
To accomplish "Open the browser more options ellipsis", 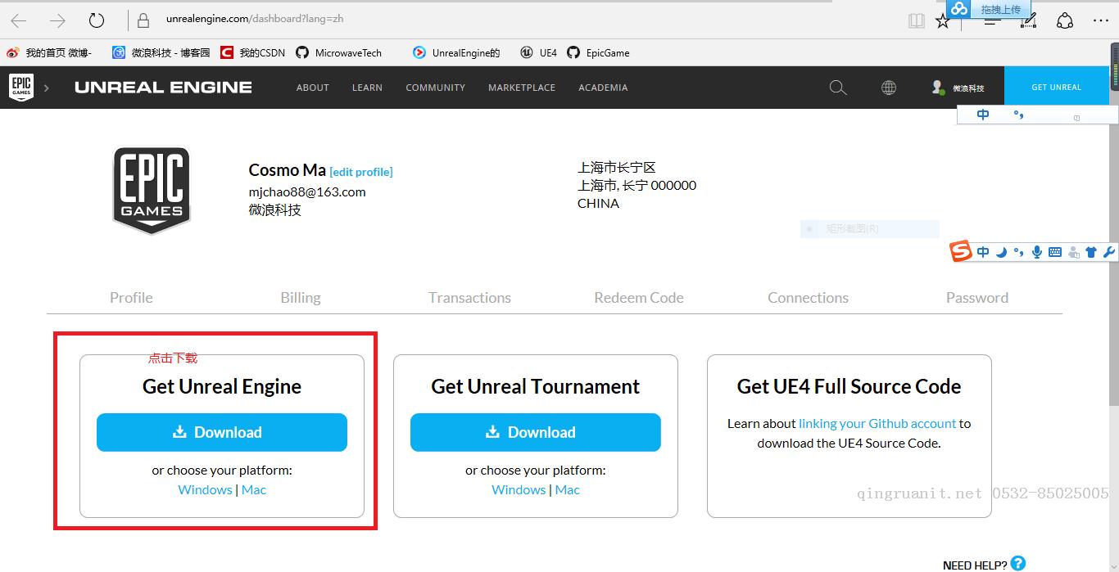I will coord(1099,20).
